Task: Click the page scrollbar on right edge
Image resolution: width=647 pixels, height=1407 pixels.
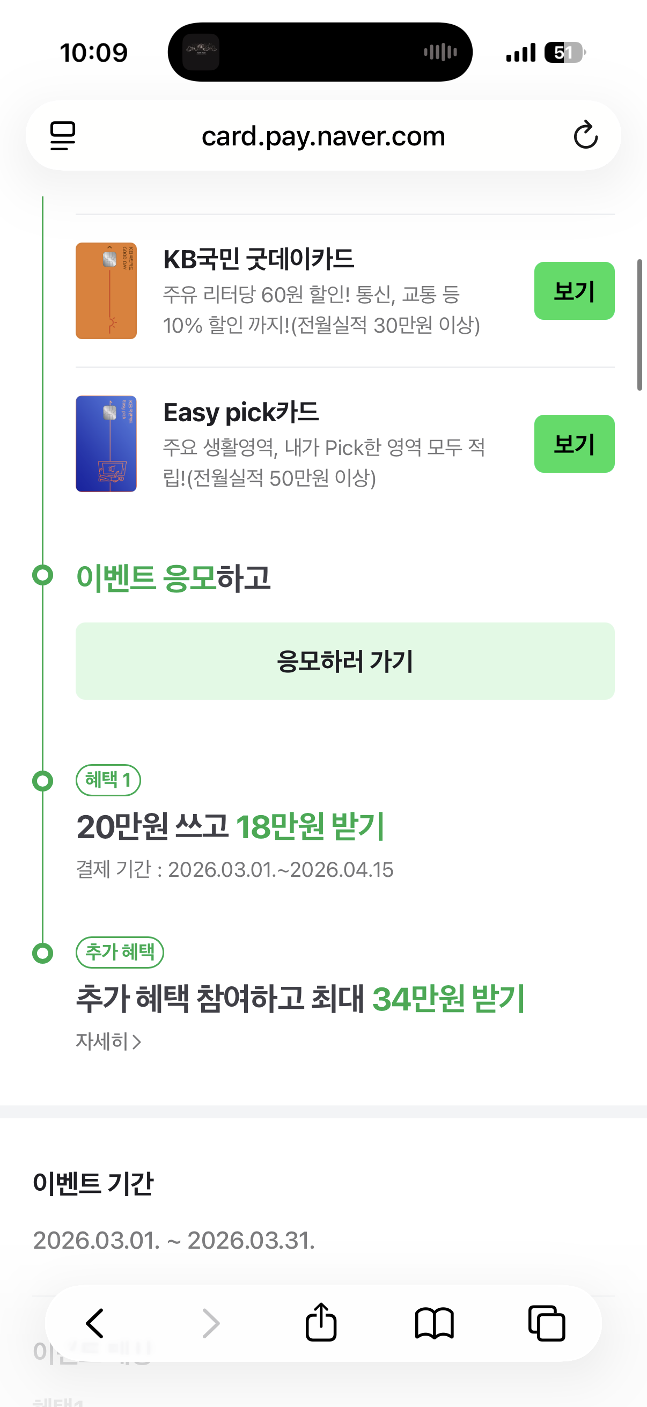Action: point(639,325)
